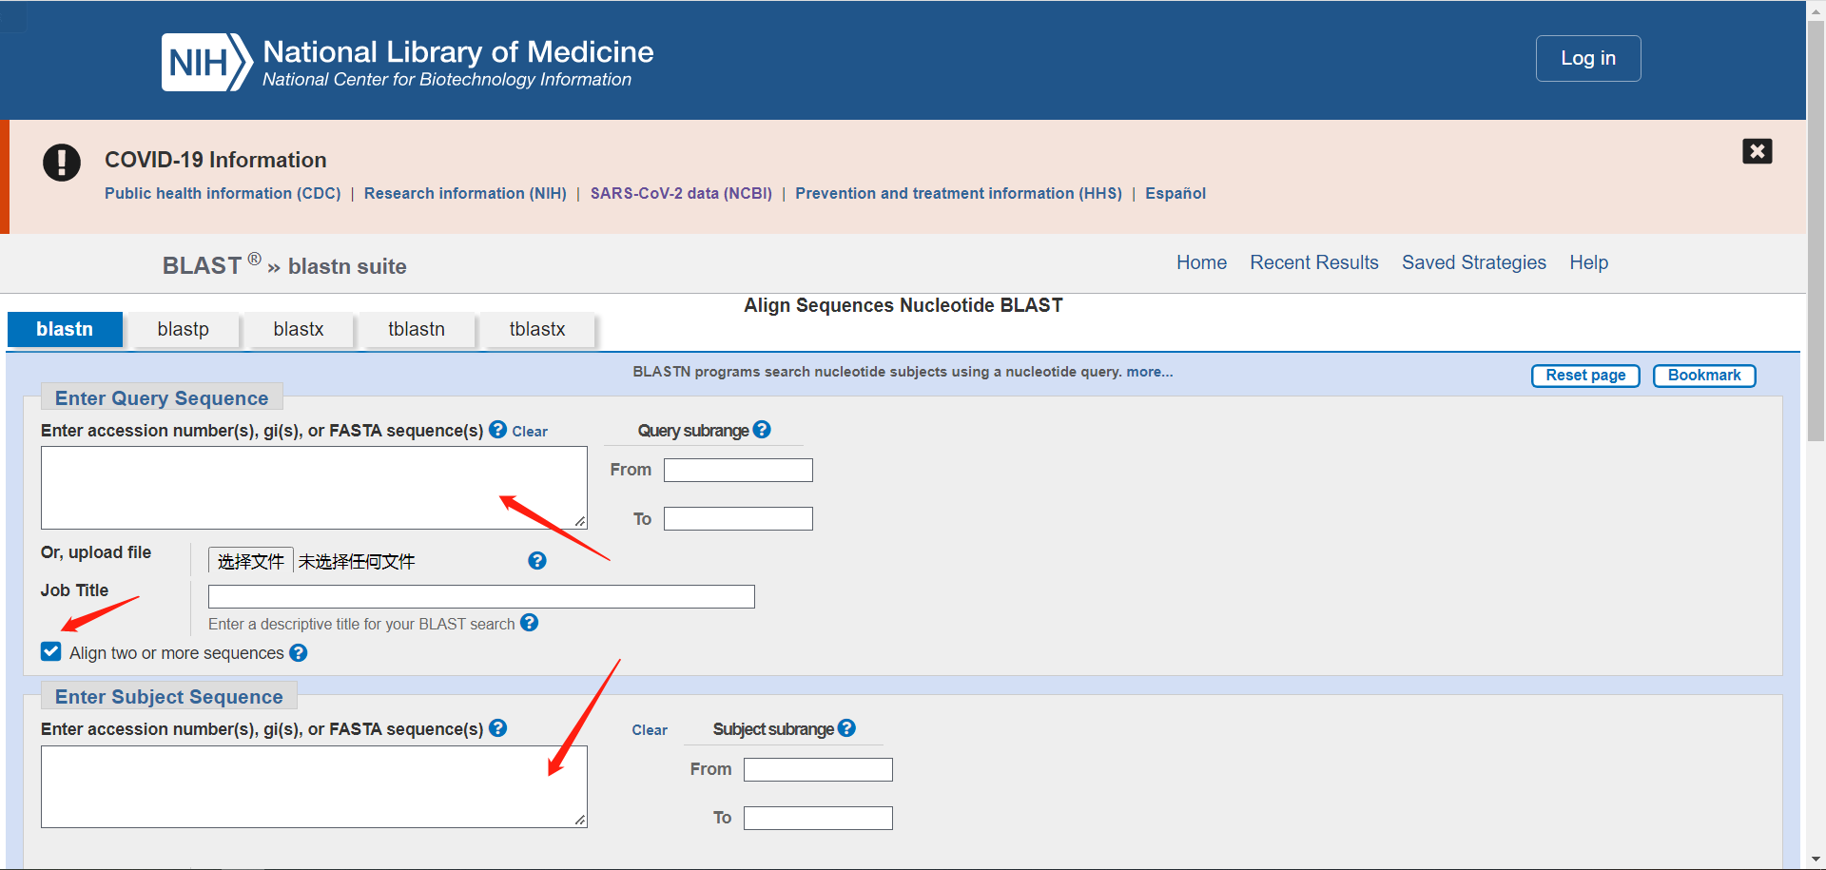Screen dimensions: 1826x870
Task: Close the COVID-19 information banner
Action: coord(1757,151)
